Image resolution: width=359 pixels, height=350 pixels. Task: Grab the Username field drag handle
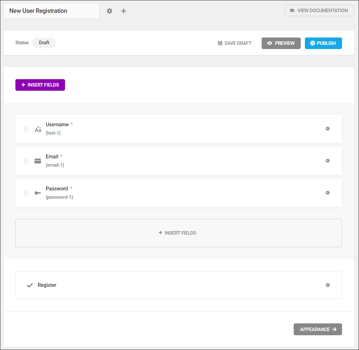point(26,129)
